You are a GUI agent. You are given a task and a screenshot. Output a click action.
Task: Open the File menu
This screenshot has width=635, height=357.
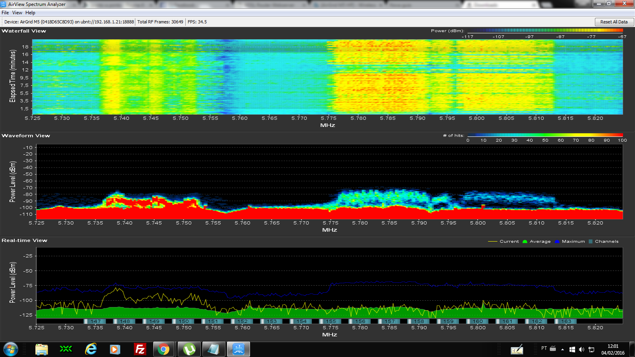pos(5,13)
